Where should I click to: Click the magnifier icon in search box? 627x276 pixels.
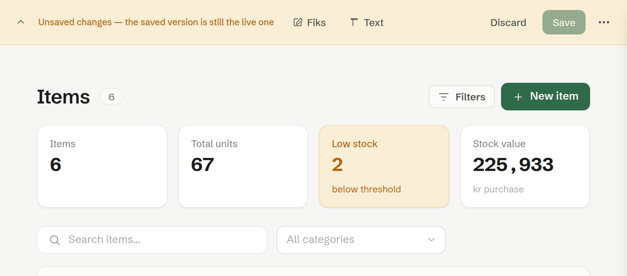[x=55, y=240]
